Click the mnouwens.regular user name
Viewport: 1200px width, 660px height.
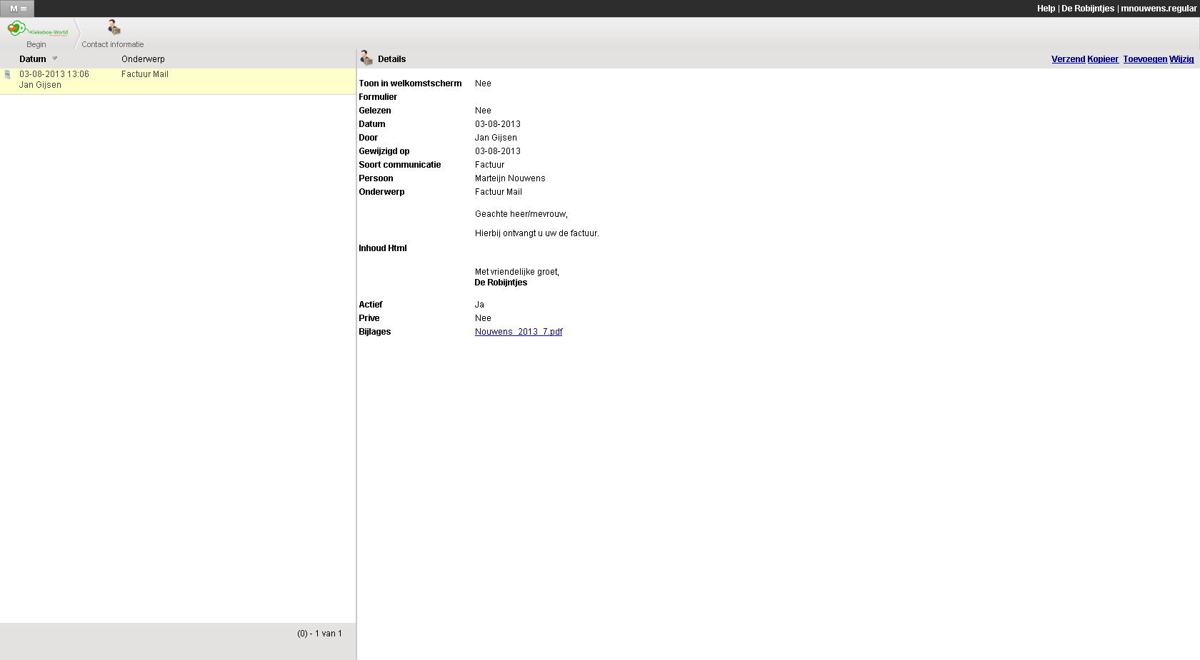click(x=1158, y=9)
